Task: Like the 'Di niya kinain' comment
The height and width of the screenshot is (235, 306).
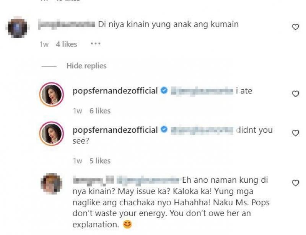Action: coord(295,27)
